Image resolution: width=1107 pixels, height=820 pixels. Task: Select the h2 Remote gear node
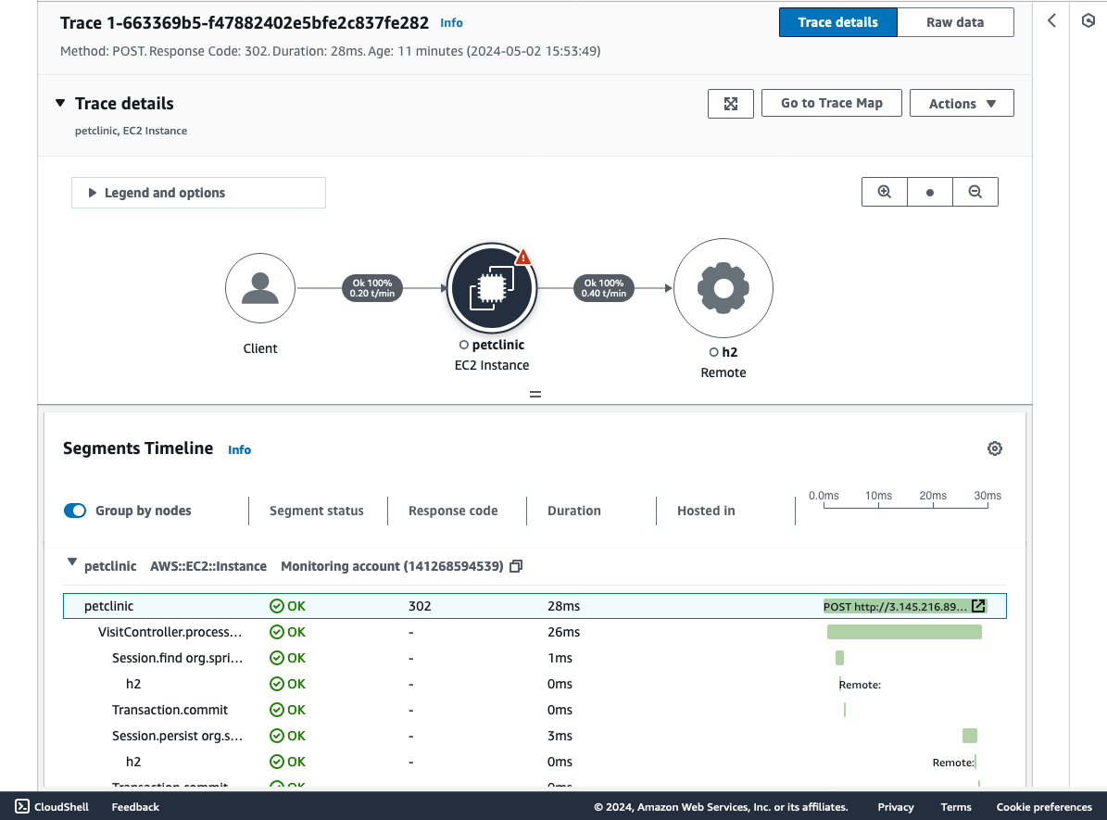(x=723, y=288)
